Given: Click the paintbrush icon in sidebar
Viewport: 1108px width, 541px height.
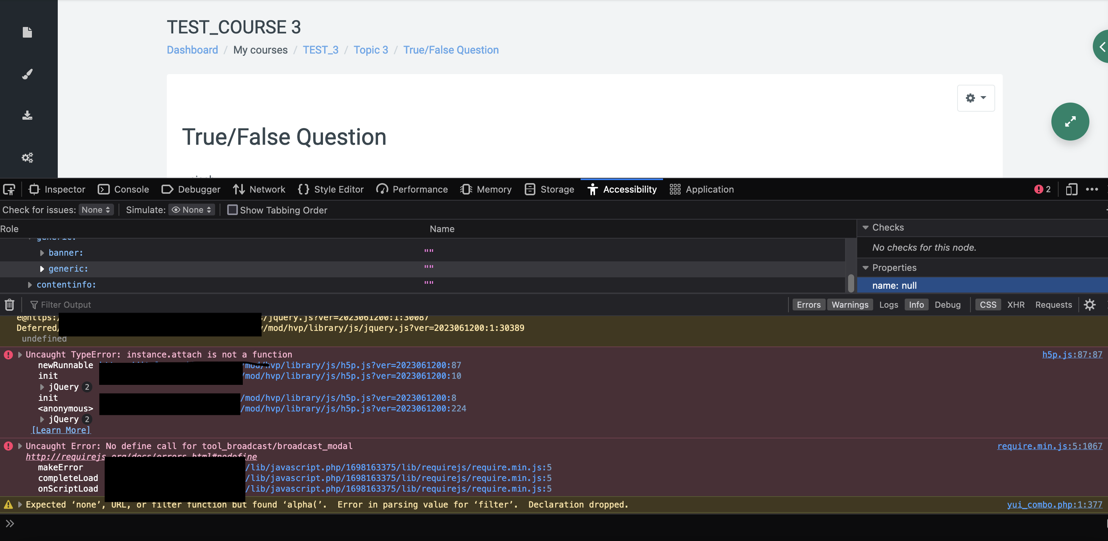Looking at the screenshot, I should click(27, 74).
